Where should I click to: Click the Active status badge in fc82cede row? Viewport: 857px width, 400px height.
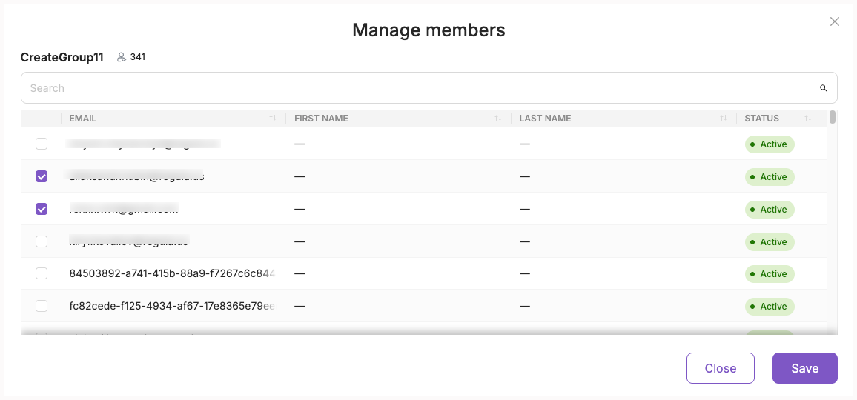tap(770, 307)
